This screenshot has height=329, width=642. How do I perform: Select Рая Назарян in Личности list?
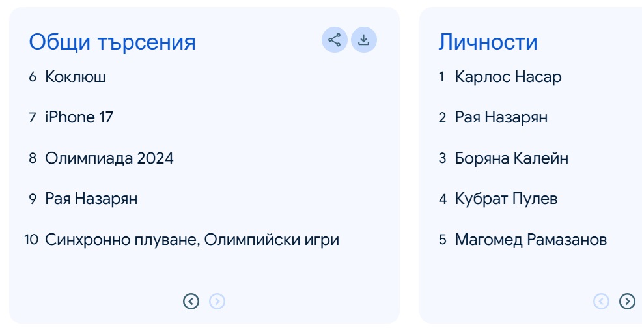point(501,117)
